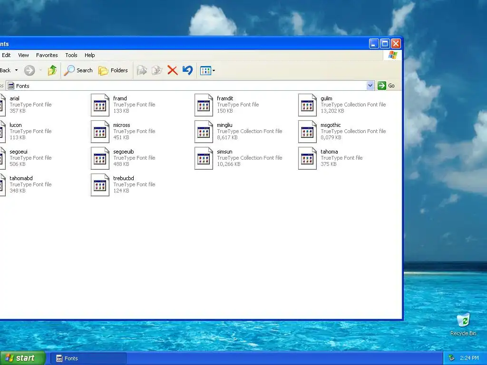Image resolution: width=487 pixels, height=365 pixels.
Task: Select the segoeuib font file icon
Action: coord(100,159)
